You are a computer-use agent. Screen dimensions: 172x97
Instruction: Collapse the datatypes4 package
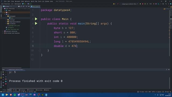tap(6, 16)
